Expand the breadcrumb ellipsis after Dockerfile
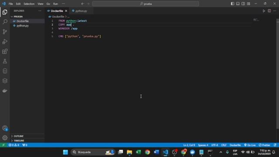 coord(68,17)
